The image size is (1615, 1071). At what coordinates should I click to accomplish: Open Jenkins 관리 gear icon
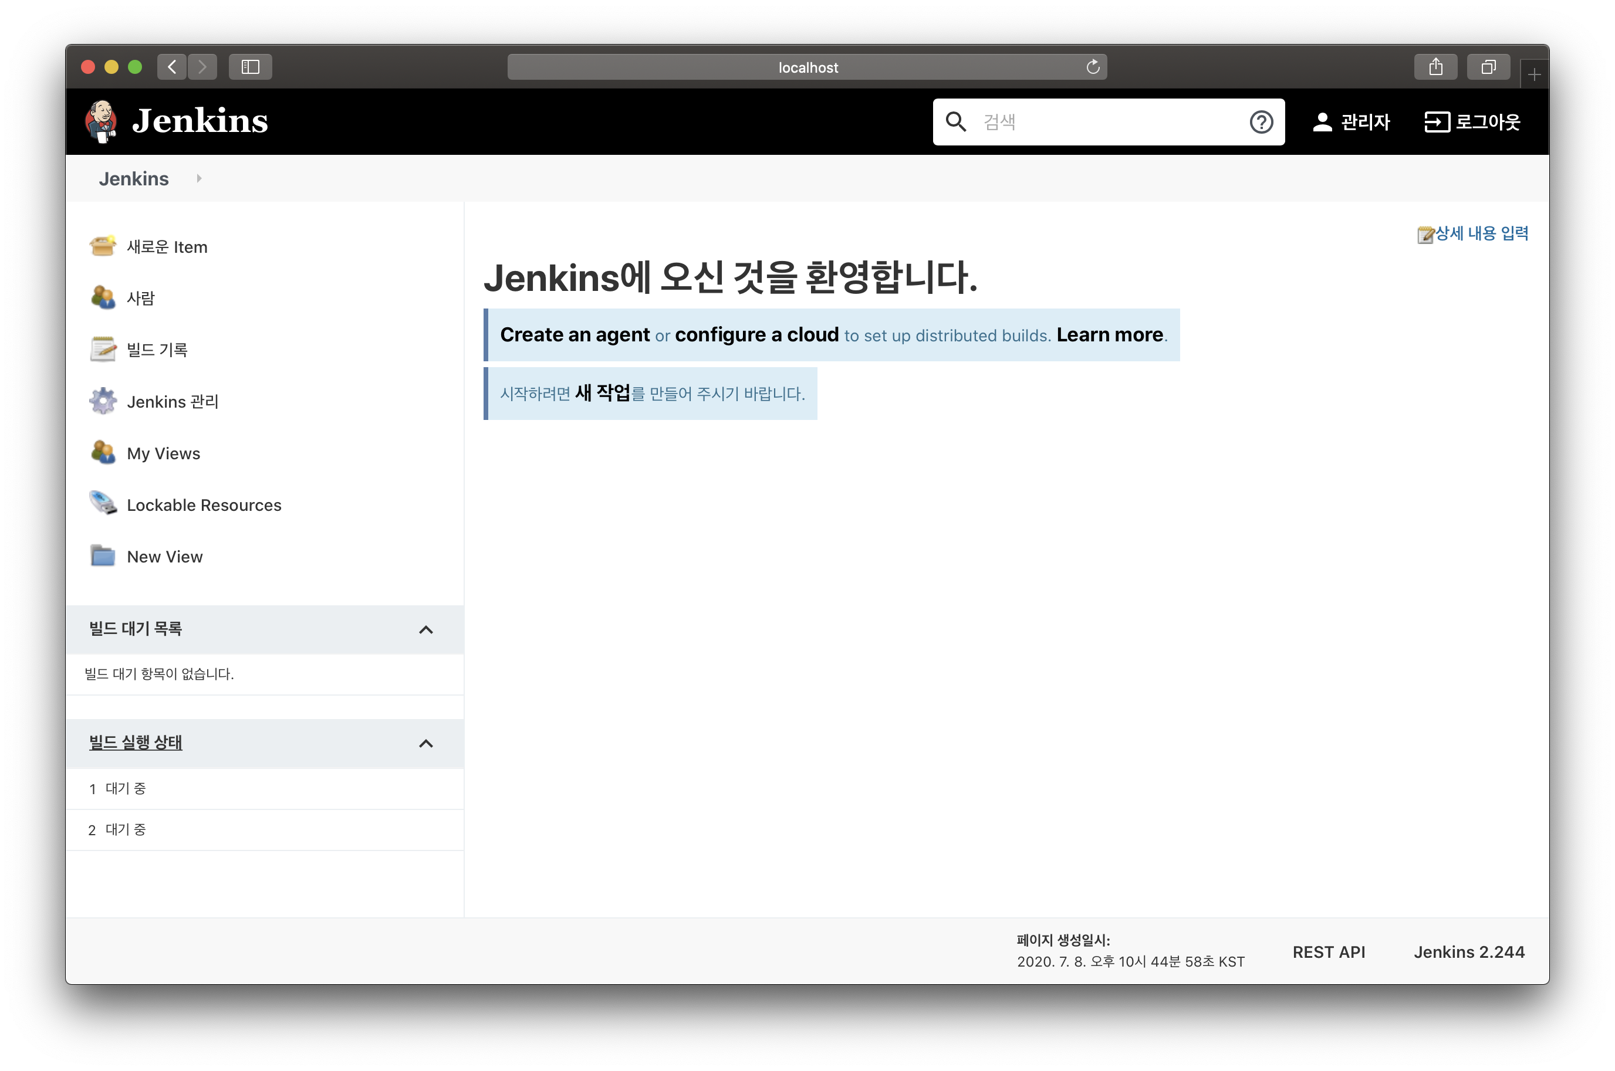[103, 401]
